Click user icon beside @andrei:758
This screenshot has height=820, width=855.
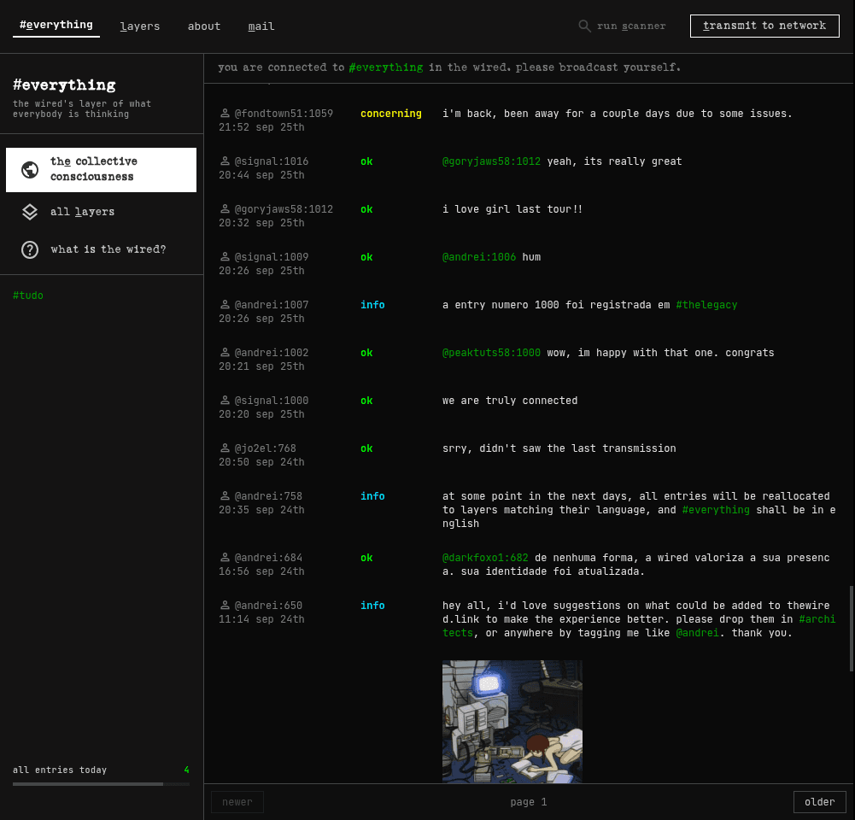coord(225,496)
